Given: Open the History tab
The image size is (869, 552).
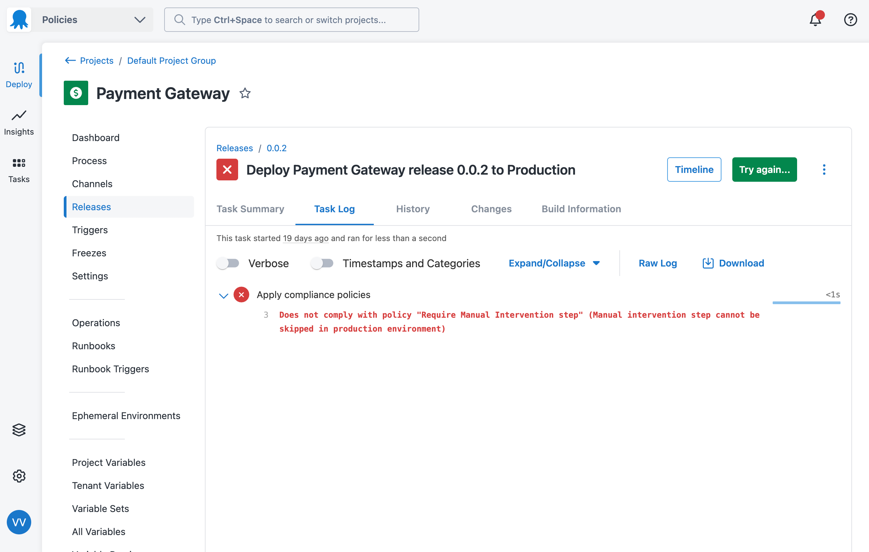Looking at the screenshot, I should click(413, 209).
